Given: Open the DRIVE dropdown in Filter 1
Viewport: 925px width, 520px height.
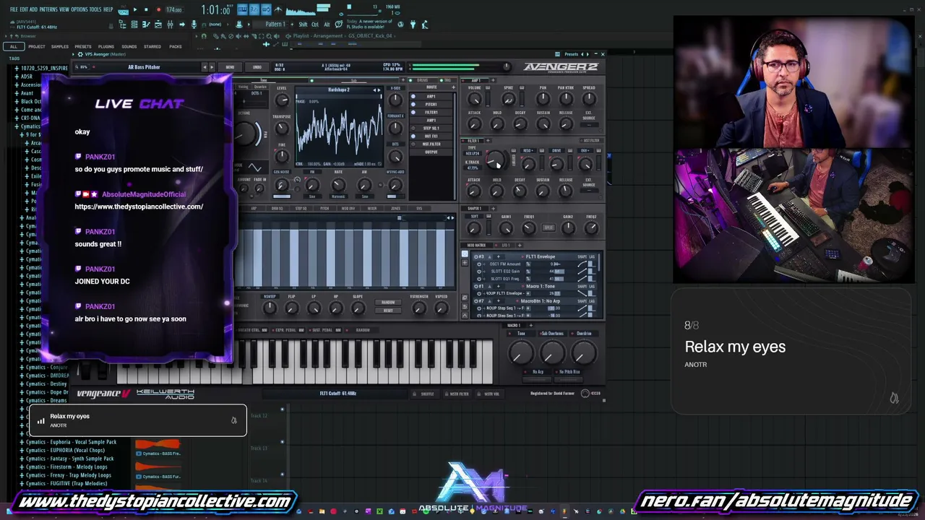Looking at the screenshot, I should coord(556,151).
